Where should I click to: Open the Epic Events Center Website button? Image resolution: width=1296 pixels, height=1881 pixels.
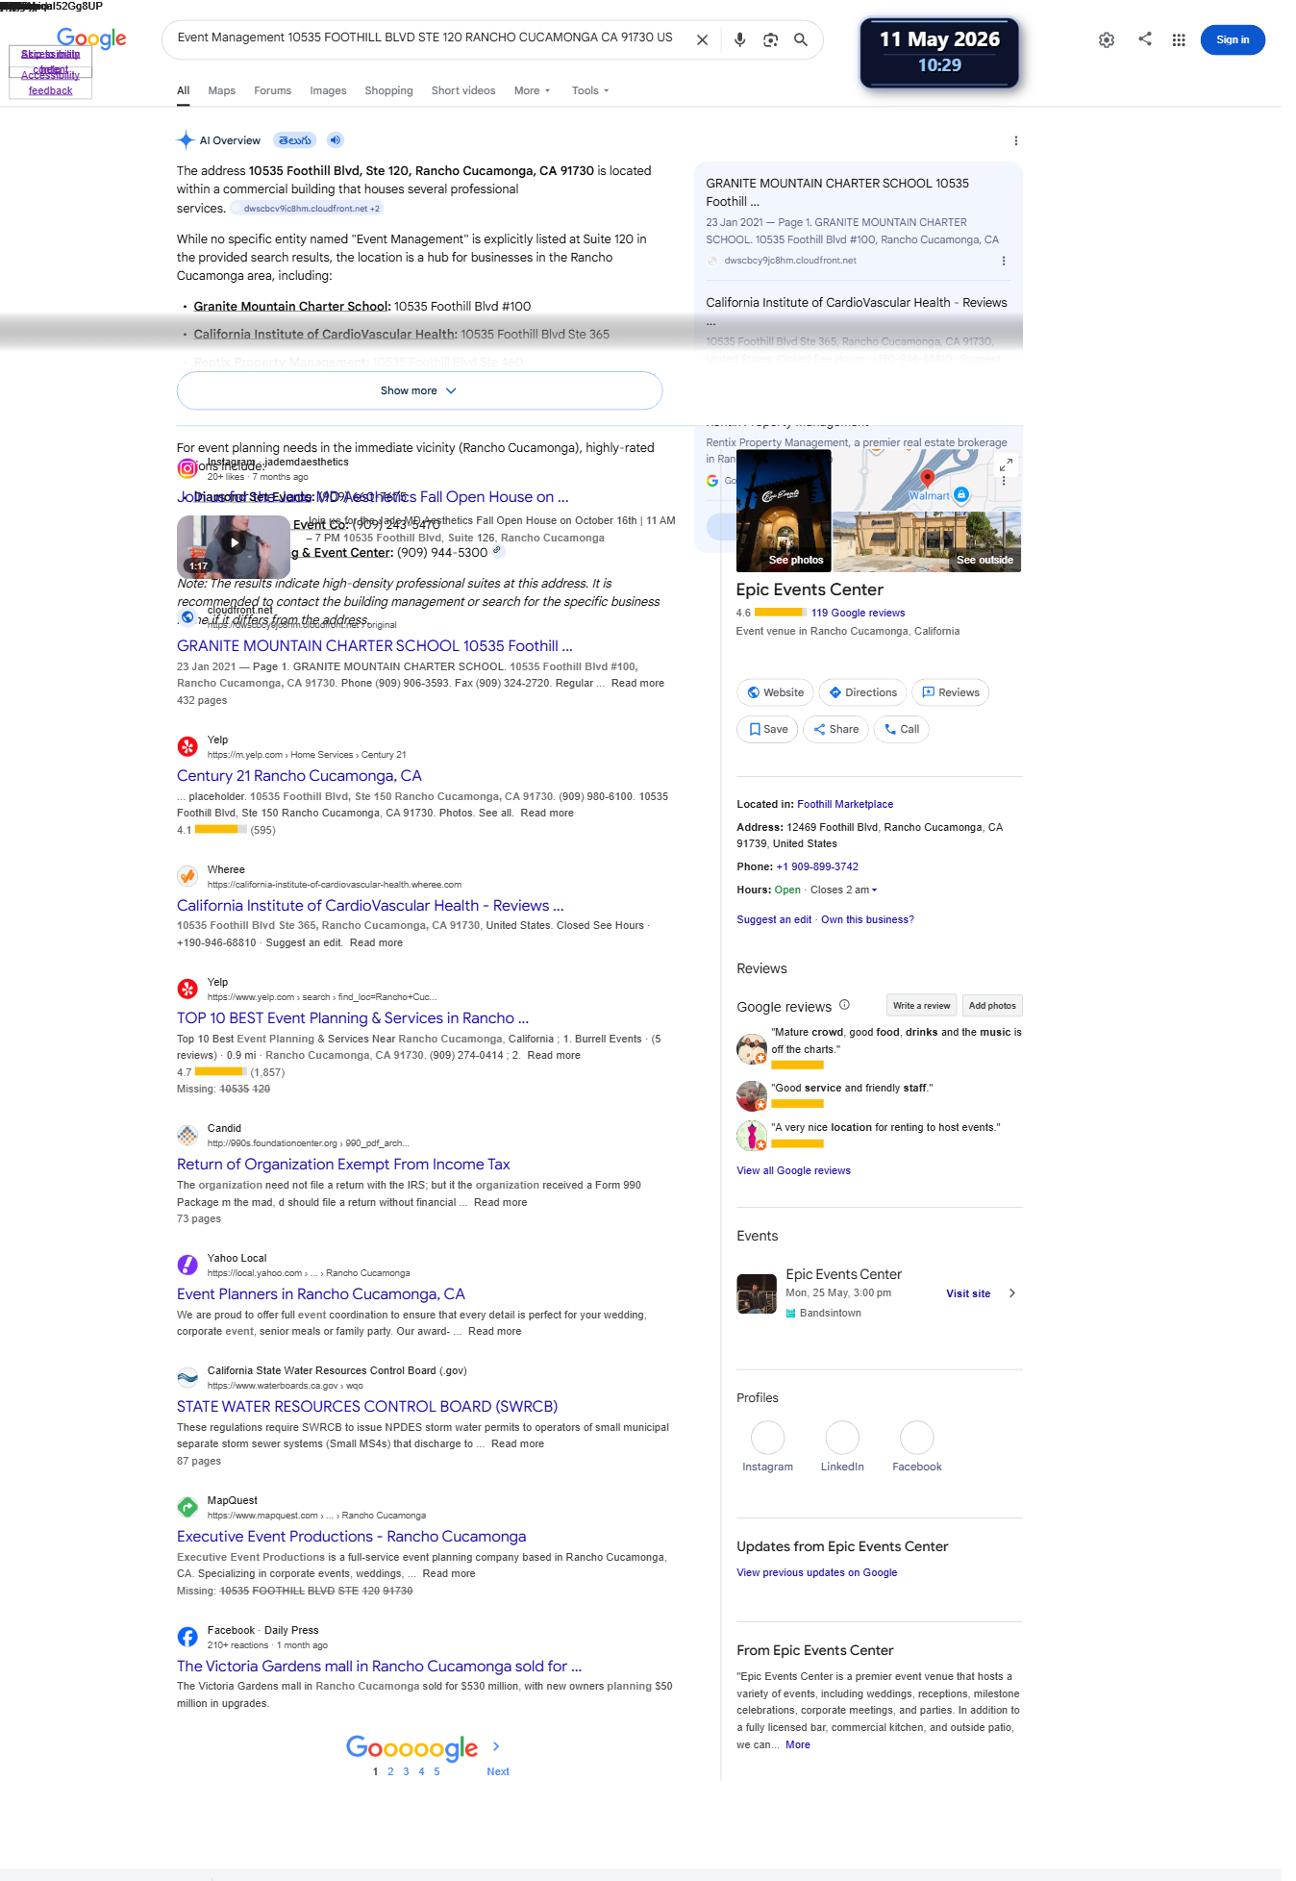click(x=775, y=692)
